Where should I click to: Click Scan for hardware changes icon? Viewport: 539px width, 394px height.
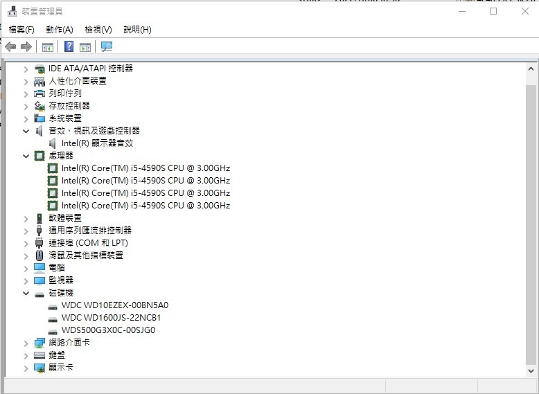[x=107, y=46]
